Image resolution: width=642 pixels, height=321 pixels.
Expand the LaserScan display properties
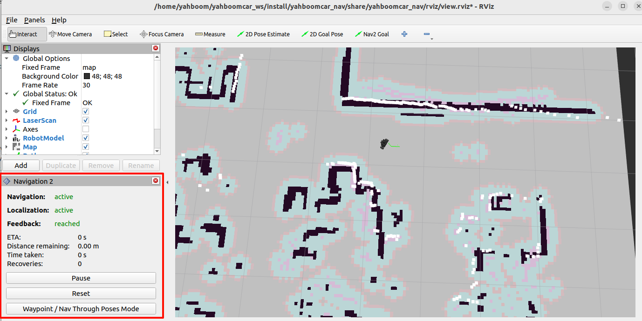(7, 120)
